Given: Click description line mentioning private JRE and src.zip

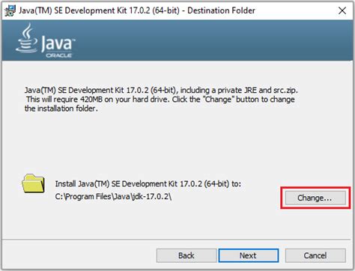Looking at the screenshot, I should click(x=161, y=90).
